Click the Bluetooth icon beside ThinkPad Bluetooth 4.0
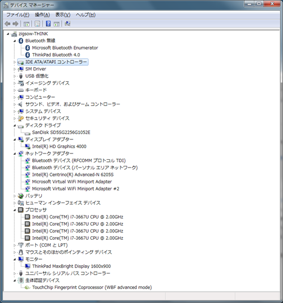The height and width of the screenshot is (303, 283). 28,55
